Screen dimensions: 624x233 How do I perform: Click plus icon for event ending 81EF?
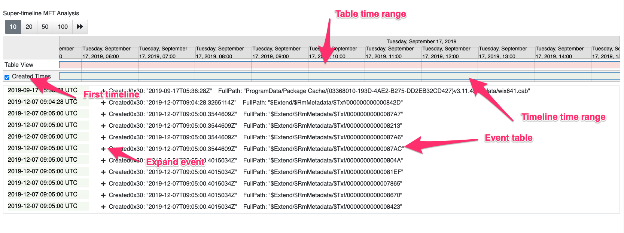pos(103,172)
